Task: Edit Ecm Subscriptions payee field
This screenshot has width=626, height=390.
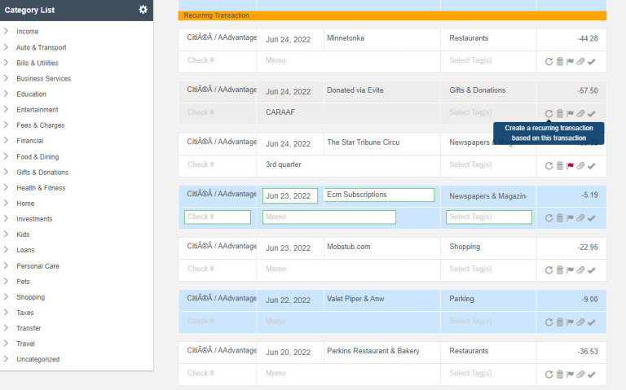Action: click(x=379, y=195)
